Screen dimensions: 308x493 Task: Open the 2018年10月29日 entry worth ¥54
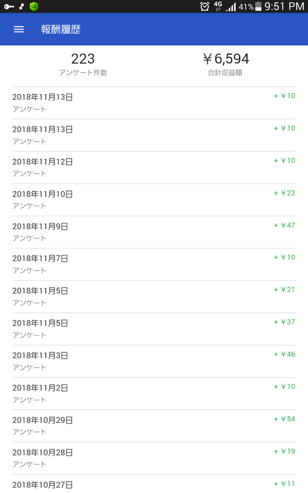coord(154,426)
